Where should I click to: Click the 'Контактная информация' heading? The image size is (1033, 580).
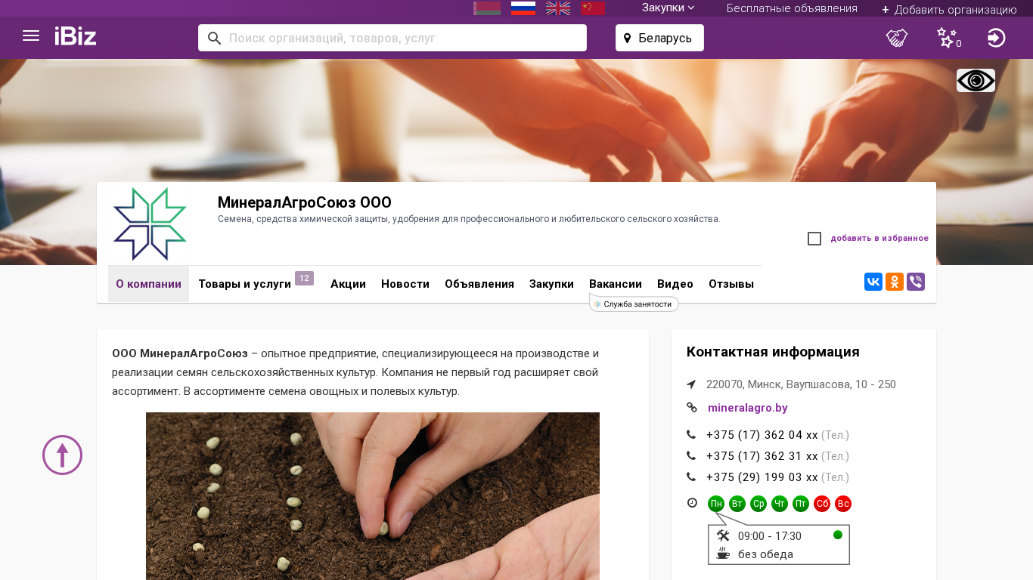[773, 352]
